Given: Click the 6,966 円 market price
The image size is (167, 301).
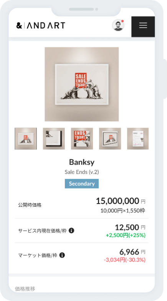Looking at the screenshot, I should 132,252.
